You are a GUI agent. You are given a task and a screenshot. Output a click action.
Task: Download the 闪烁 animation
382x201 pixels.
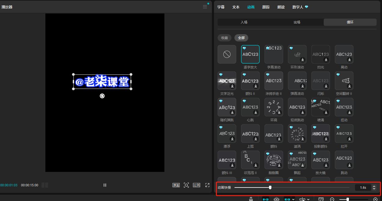point(326,86)
